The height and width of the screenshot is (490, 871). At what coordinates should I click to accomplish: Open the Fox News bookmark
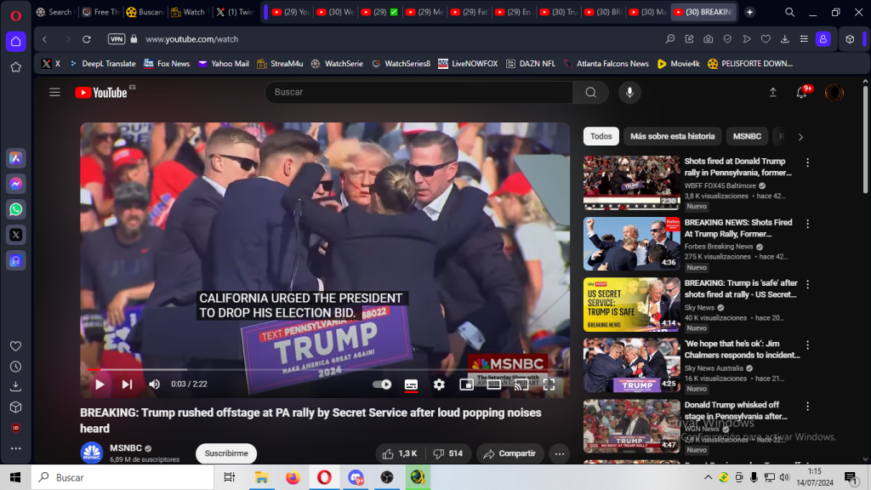coord(167,64)
